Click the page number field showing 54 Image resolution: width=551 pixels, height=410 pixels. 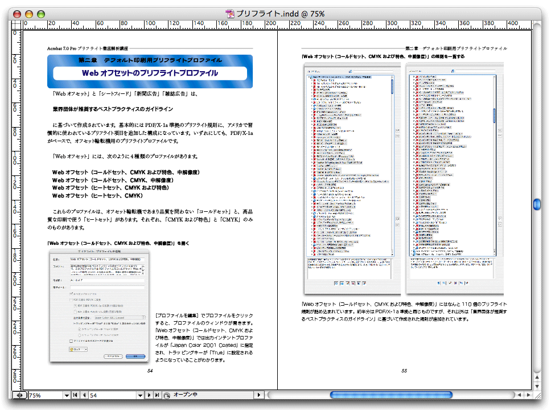coord(113,395)
